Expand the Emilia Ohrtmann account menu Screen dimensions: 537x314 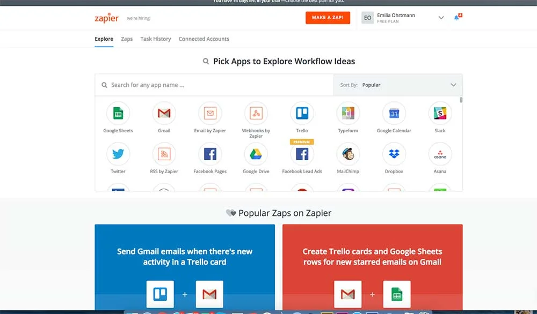(441, 18)
